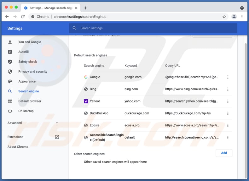The width and height of the screenshot is (249, 181).
Task: Click the globe icon beside DuckDuckGo
Action: (86, 113)
